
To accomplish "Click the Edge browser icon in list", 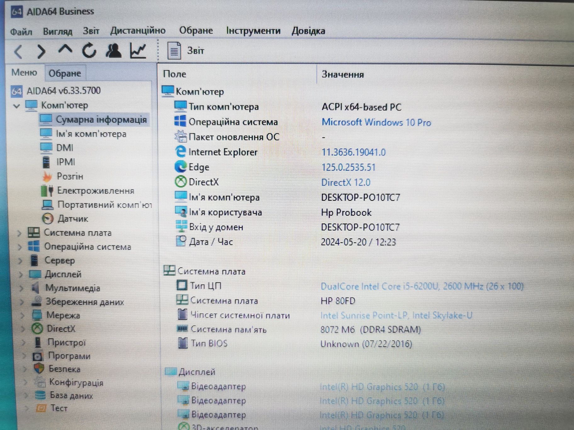I will (181, 167).
